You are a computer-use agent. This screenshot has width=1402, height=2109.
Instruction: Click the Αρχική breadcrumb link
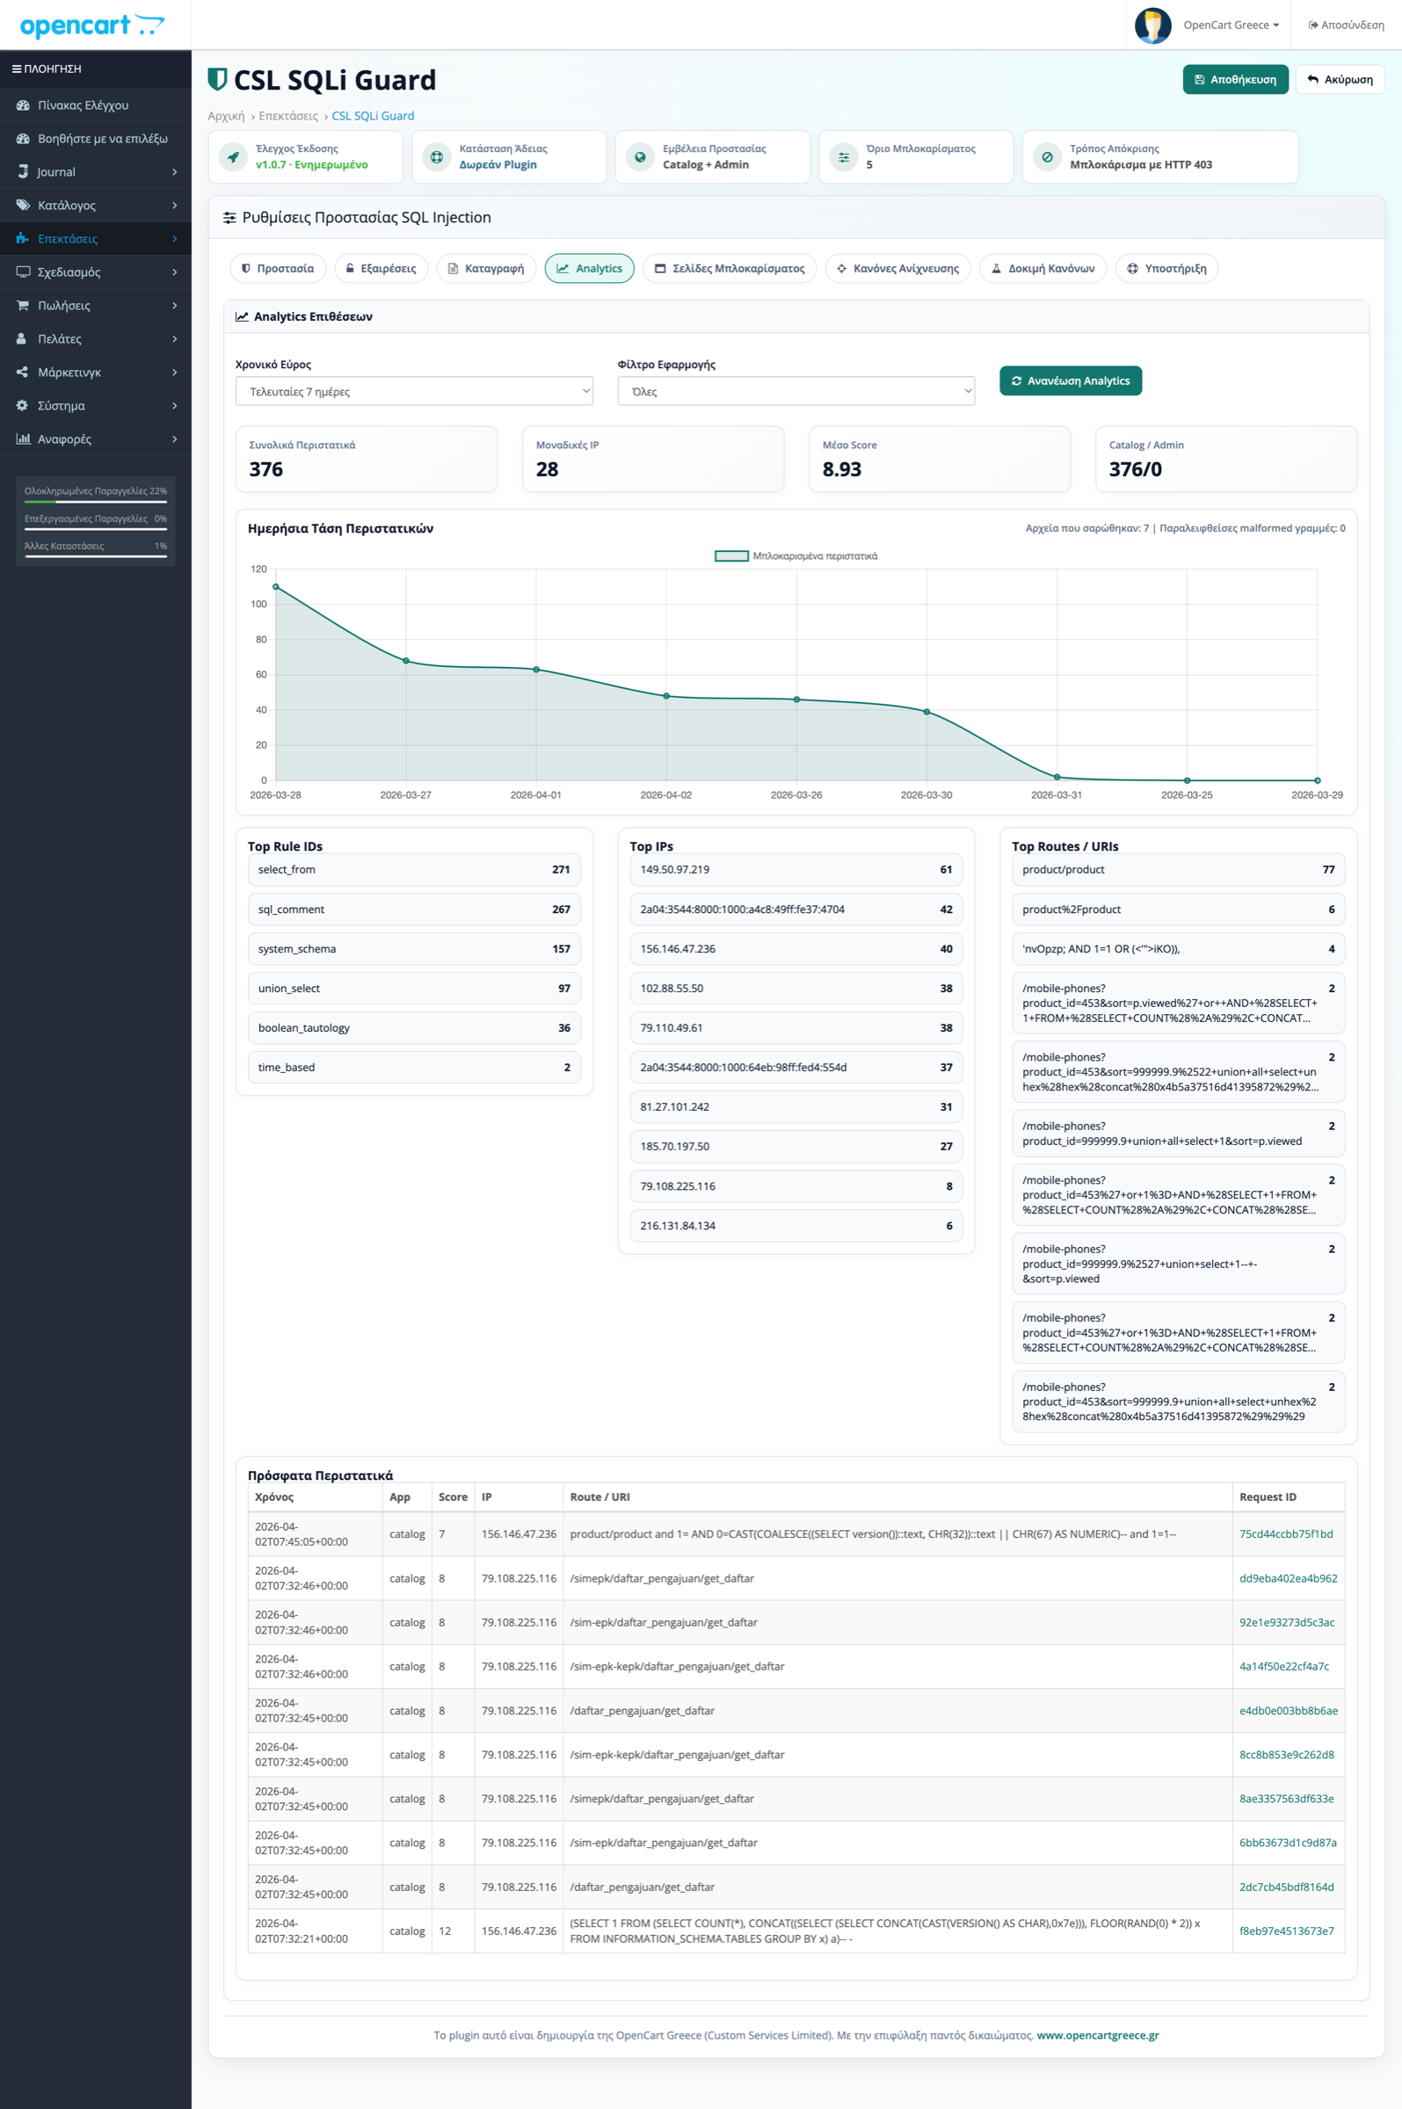click(226, 116)
